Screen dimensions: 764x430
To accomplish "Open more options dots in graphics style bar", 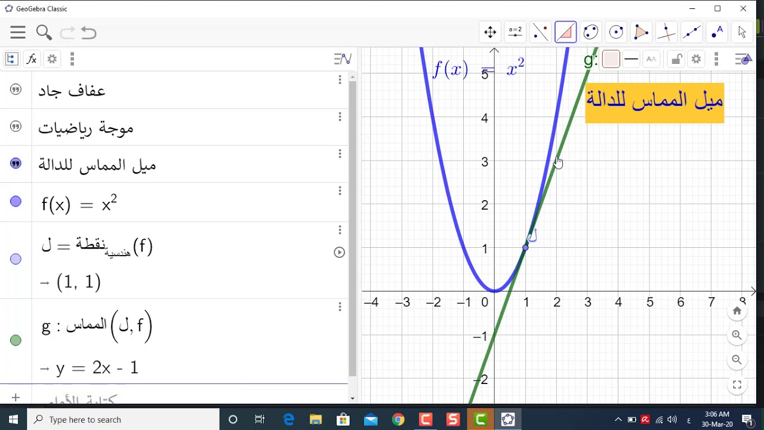I will tap(716, 59).
